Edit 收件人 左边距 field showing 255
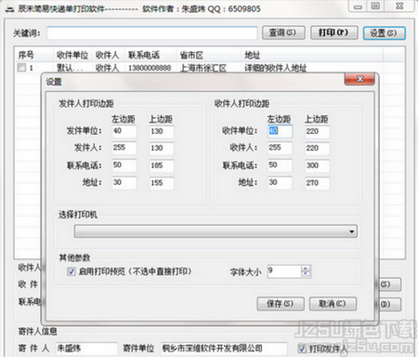Viewport: 418px width, 357px height. [280, 148]
